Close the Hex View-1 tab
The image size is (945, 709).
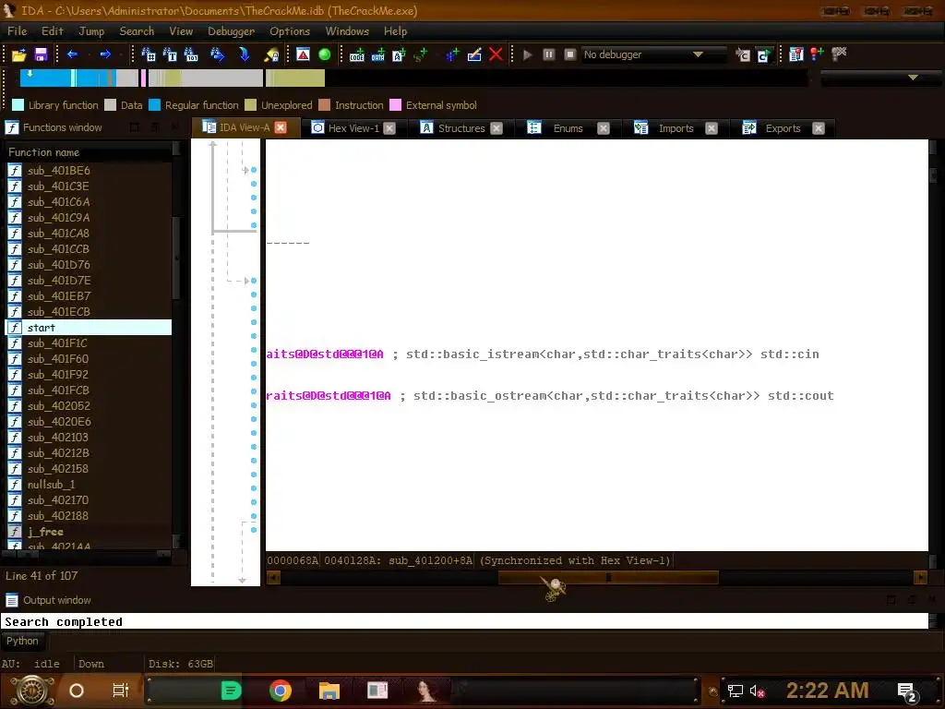389,128
